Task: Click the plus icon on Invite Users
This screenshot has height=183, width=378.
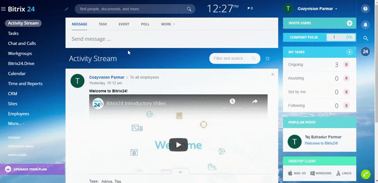Action: pos(350,23)
